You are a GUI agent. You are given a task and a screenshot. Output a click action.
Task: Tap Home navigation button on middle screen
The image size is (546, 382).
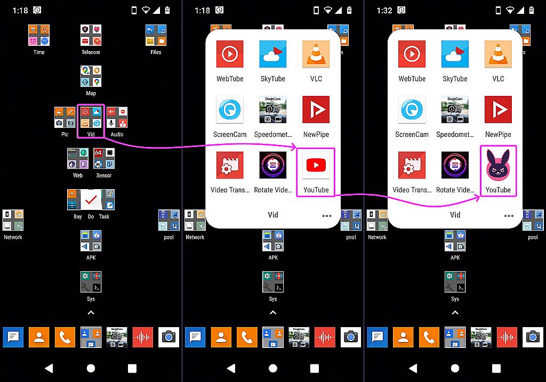click(273, 368)
